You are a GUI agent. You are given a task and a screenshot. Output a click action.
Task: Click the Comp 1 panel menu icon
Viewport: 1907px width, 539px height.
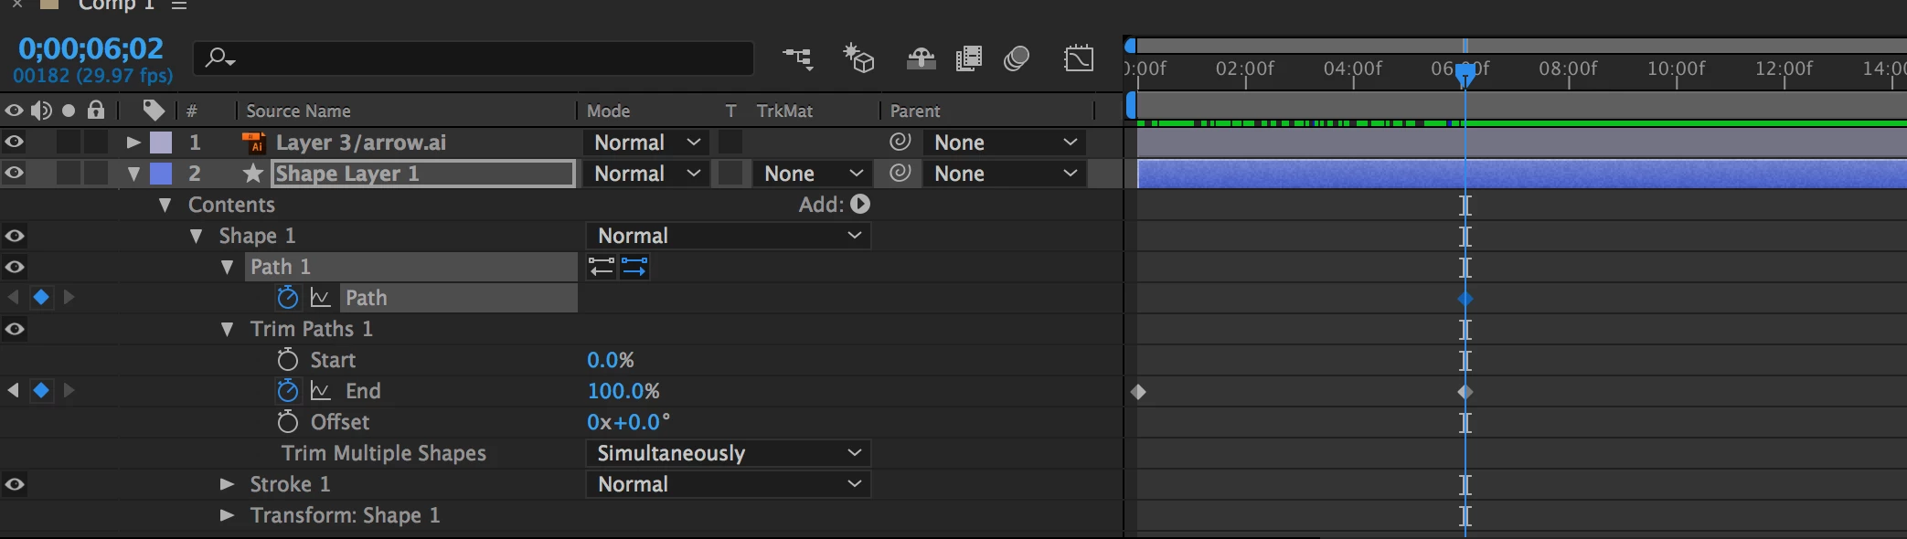(179, 5)
